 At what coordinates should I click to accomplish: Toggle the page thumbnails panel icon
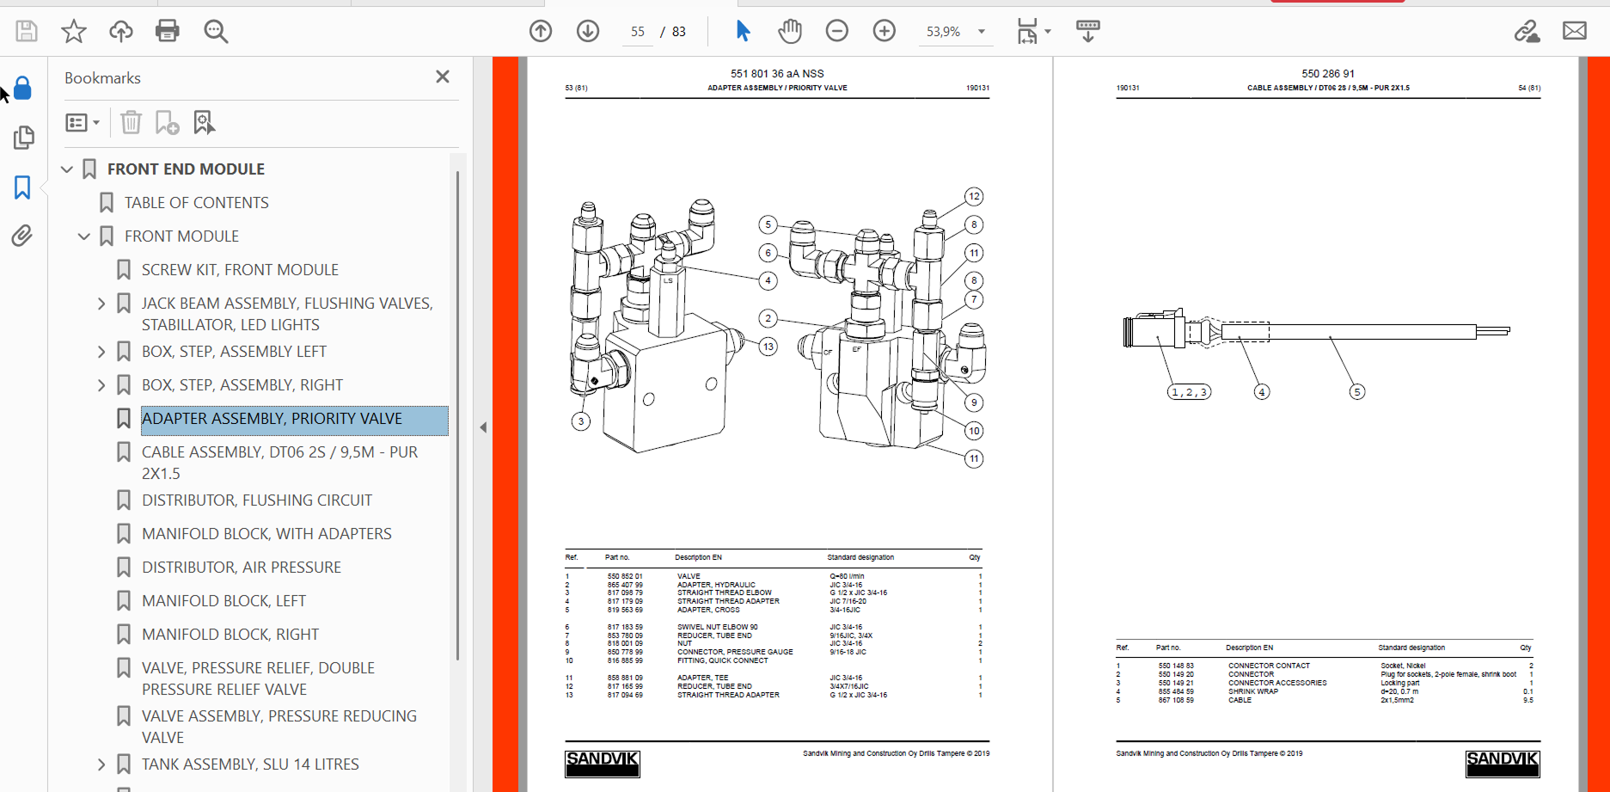[x=23, y=138]
